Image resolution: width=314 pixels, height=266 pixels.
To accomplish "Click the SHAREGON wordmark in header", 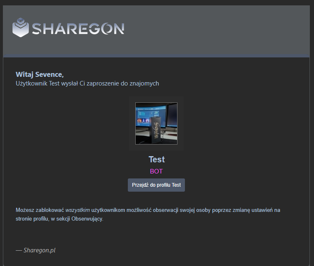I will (78, 28).
